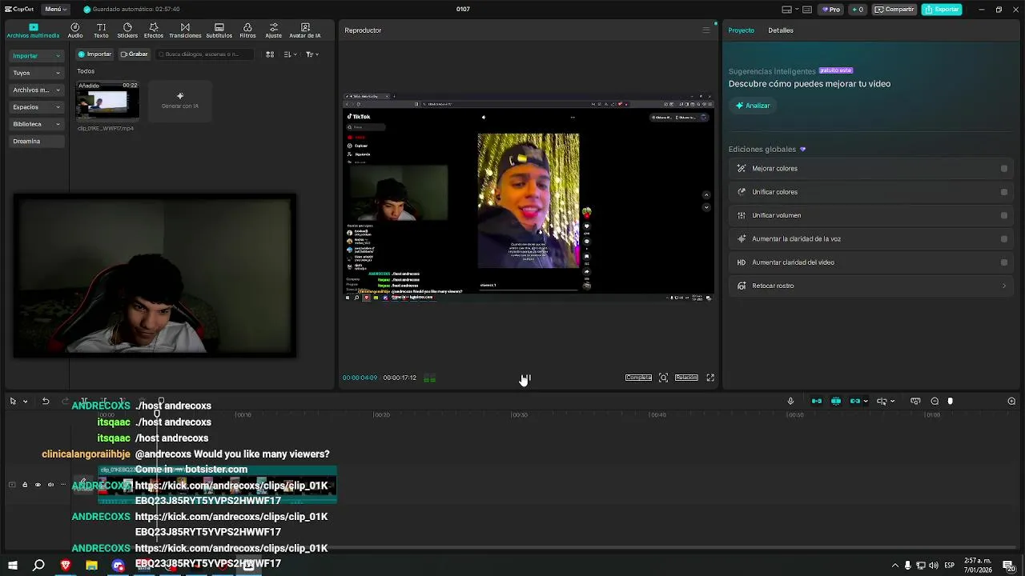Open the media filter dropdown
This screenshot has width=1025, height=576.
pyautogui.click(x=312, y=54)
